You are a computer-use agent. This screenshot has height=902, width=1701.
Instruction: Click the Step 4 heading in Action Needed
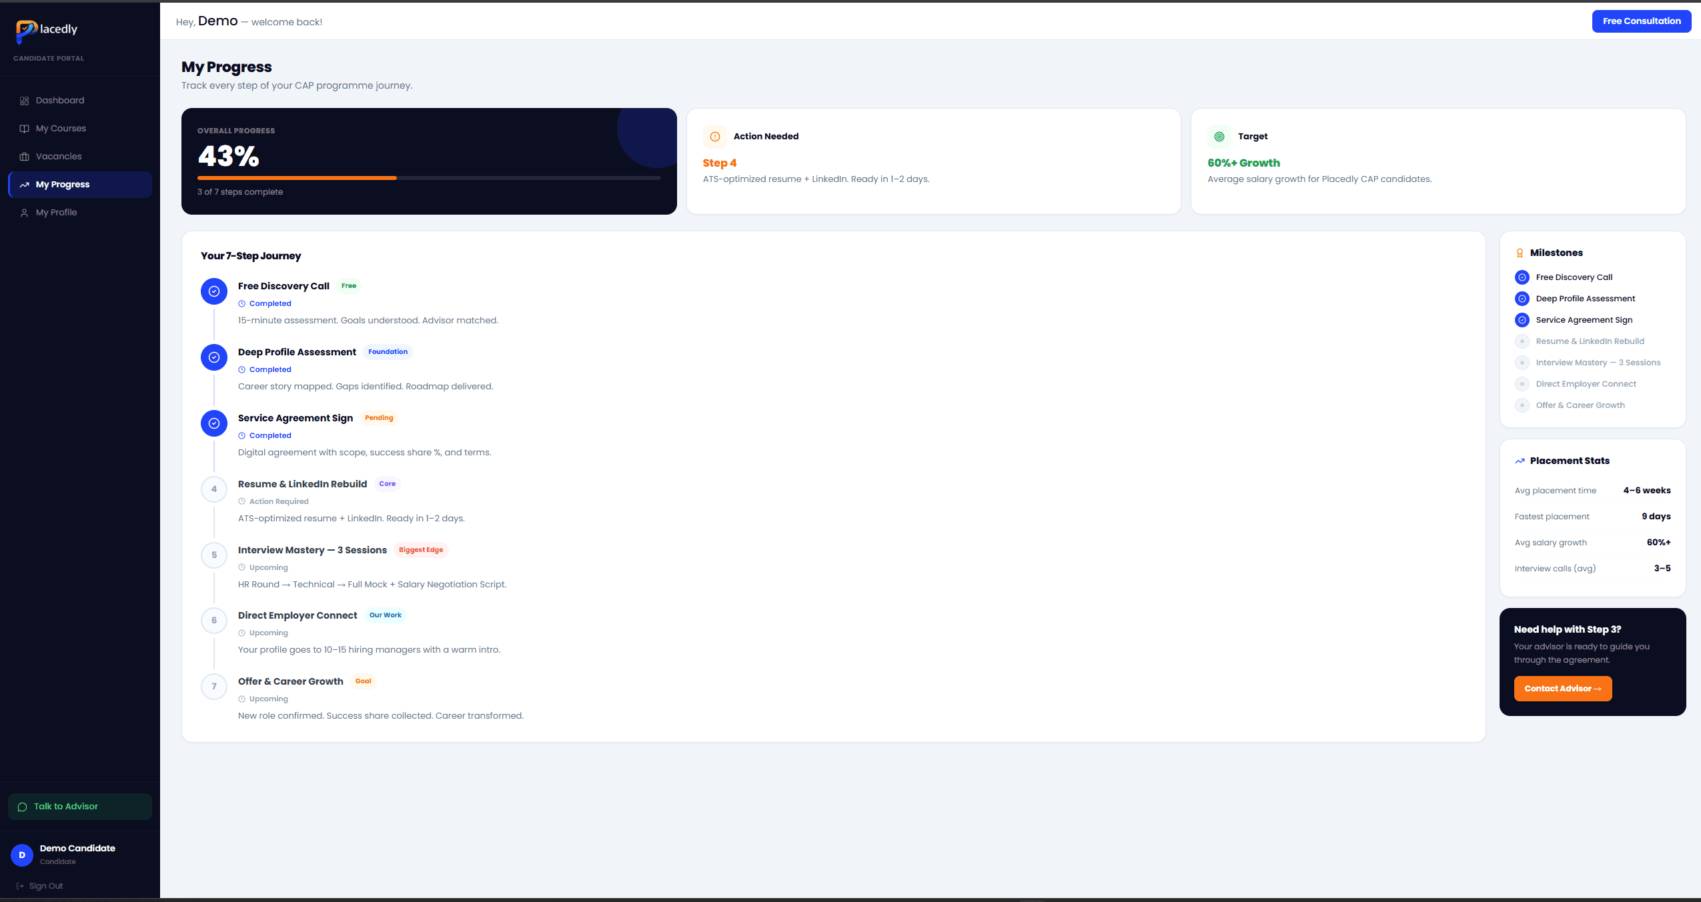point(720,163)
